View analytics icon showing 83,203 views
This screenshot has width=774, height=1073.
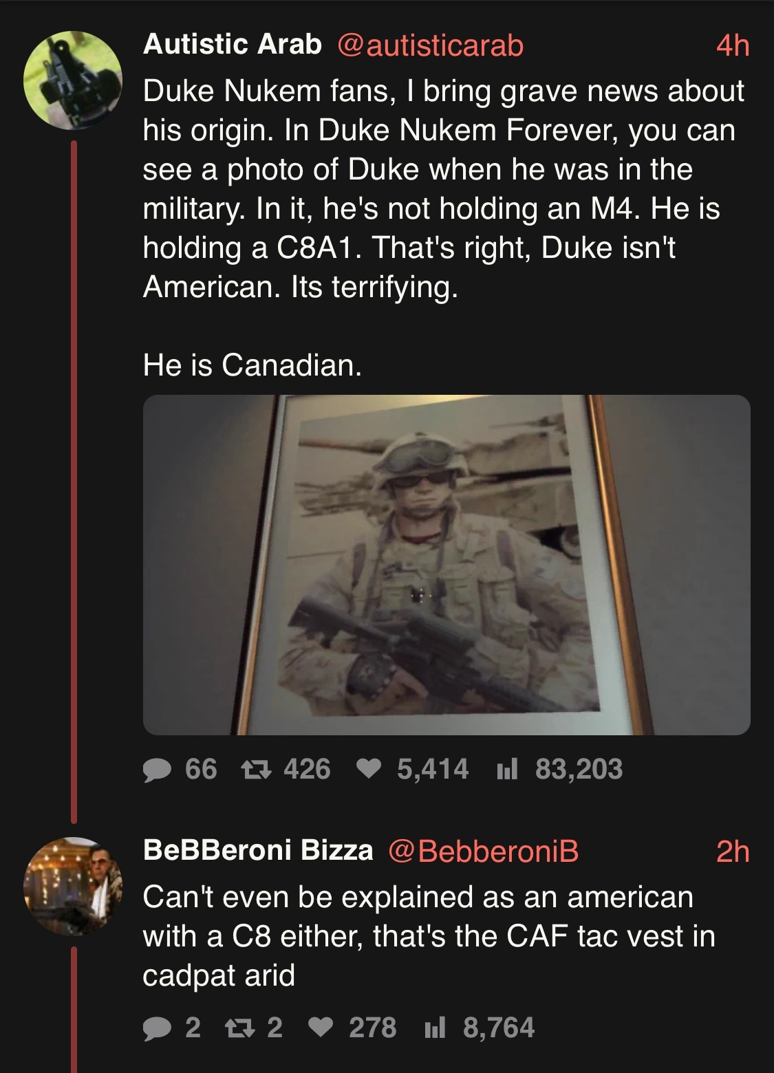[507, 769]
